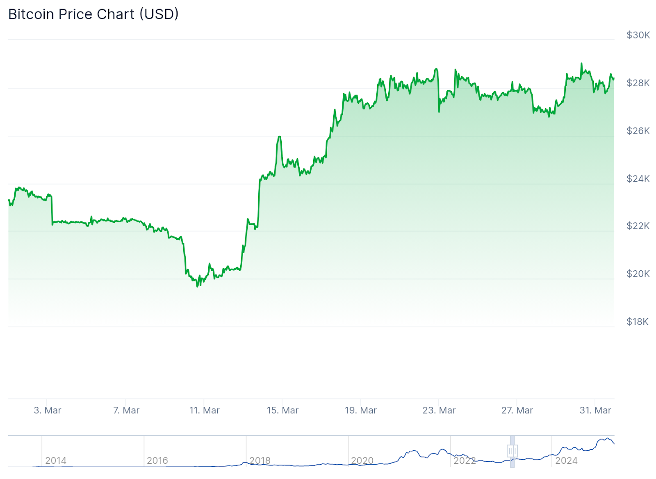The image size is (656, 479).
Task: Click the "19. Mar" date axis label
Action: [360, 410]
